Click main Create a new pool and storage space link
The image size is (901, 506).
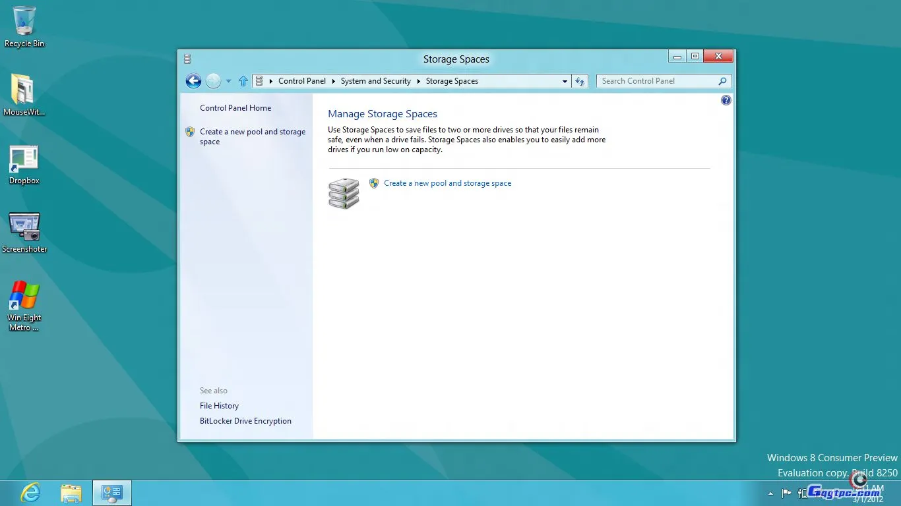[x=447, y=183]
